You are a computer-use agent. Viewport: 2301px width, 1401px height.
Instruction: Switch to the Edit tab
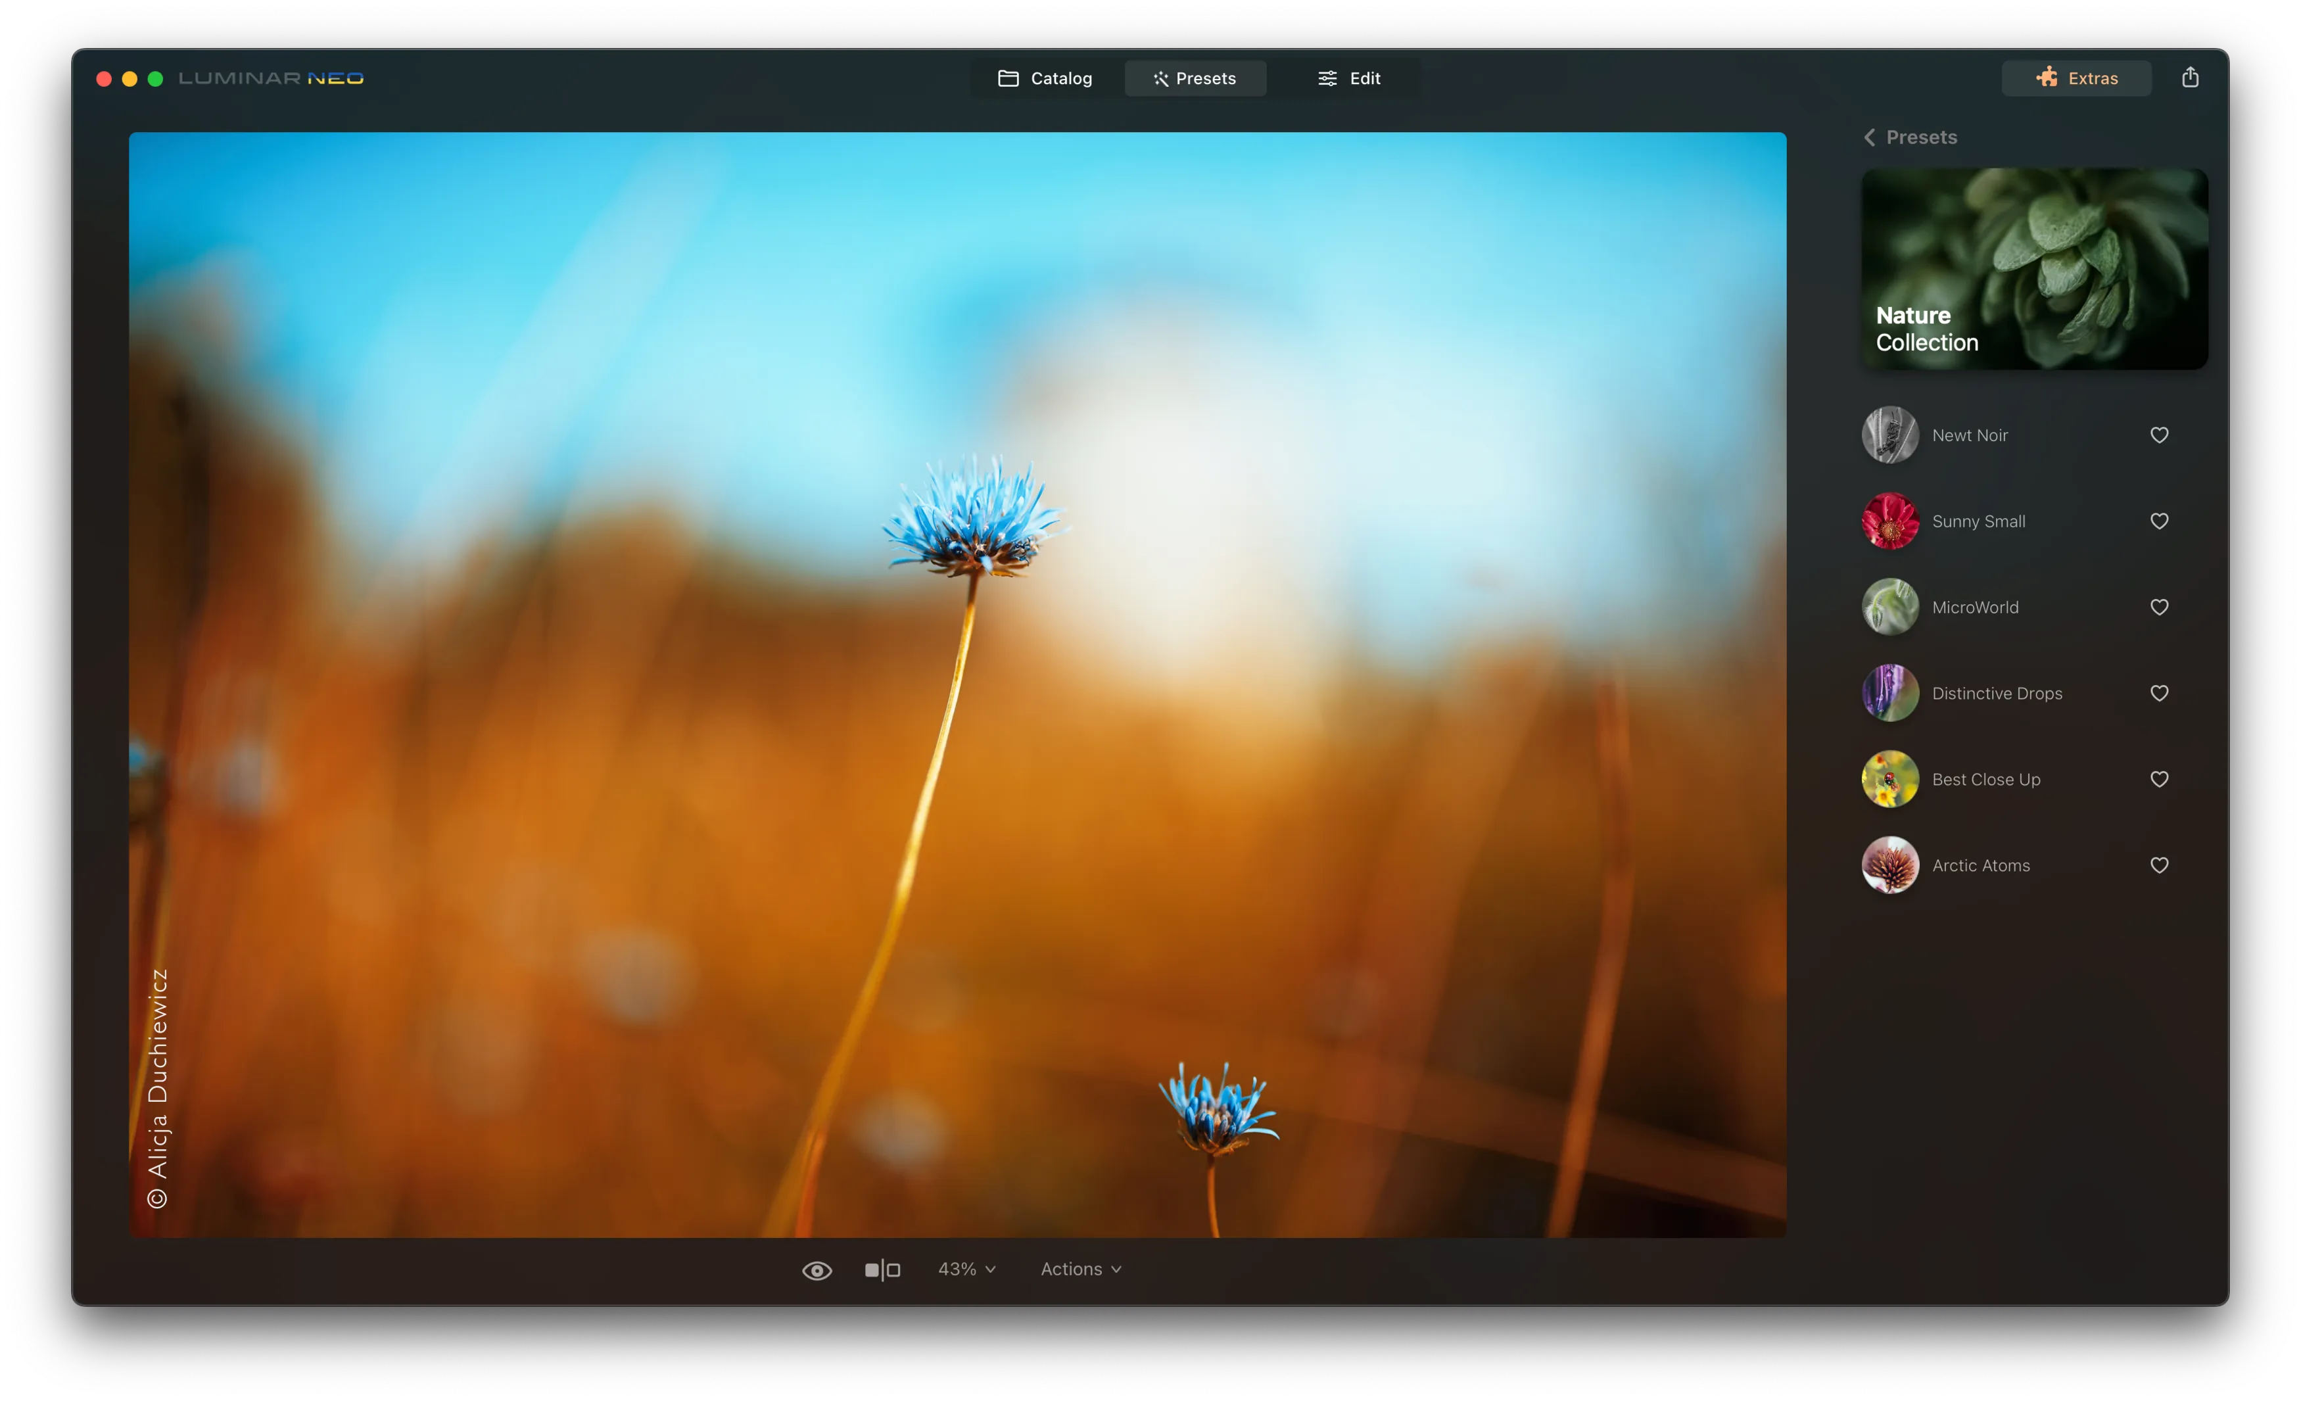(1348, 78)
